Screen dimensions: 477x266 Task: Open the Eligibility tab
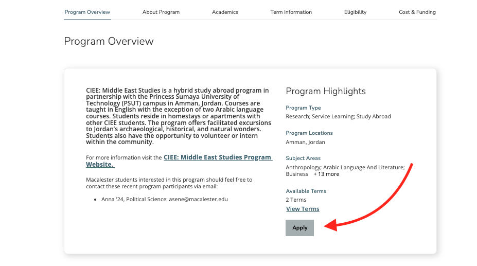click(x=355, y=12)
